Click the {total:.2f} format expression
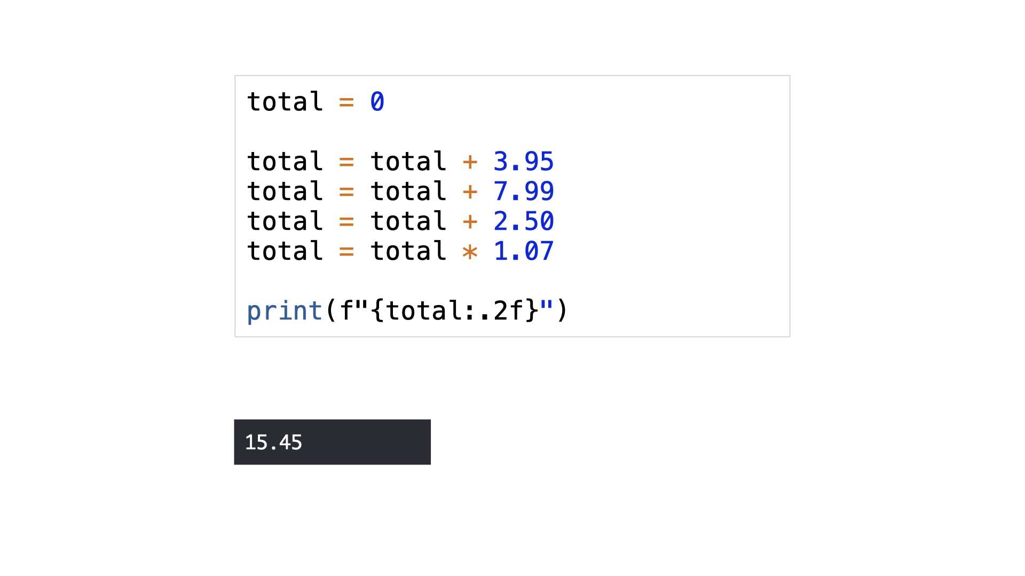This screenshot has width=1025, height=576. click(454, 311)
